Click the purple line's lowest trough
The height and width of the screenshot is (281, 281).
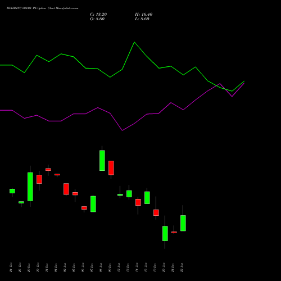(x=122, y=130)
